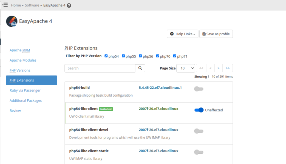
Task: Enable the php54-libc-client-static toggle
Action: point(199,152)
